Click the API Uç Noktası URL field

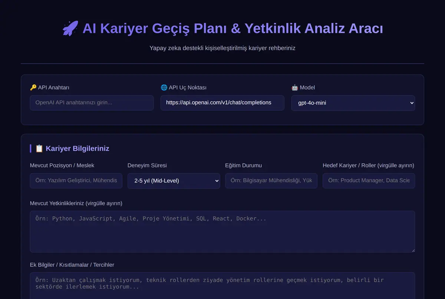pyautogui.click(x=222, y=103)
